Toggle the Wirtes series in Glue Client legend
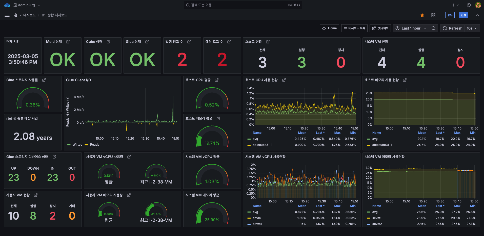 (x=77, y=145)
